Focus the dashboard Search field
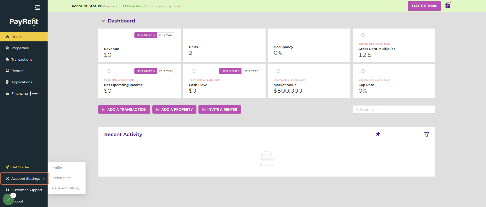 394,110
